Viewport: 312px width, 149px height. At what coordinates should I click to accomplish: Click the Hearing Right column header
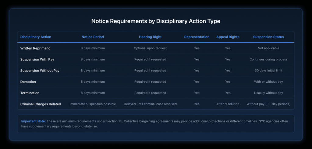150,37
